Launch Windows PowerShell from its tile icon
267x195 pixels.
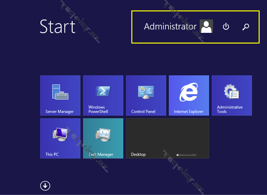pos(103,91)
